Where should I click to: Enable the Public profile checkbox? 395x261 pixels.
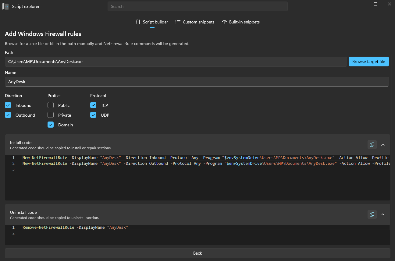[x=51, y=105]
